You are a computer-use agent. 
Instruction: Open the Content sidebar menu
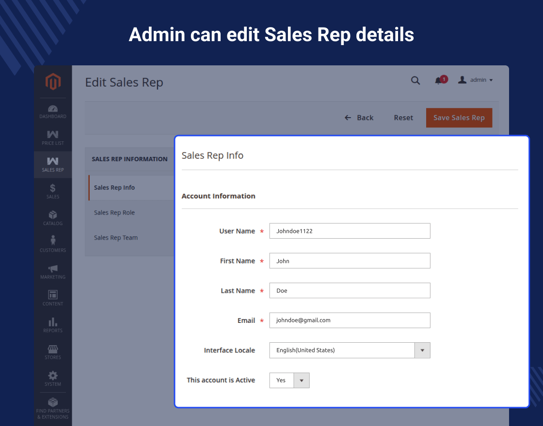coord(53,298)
